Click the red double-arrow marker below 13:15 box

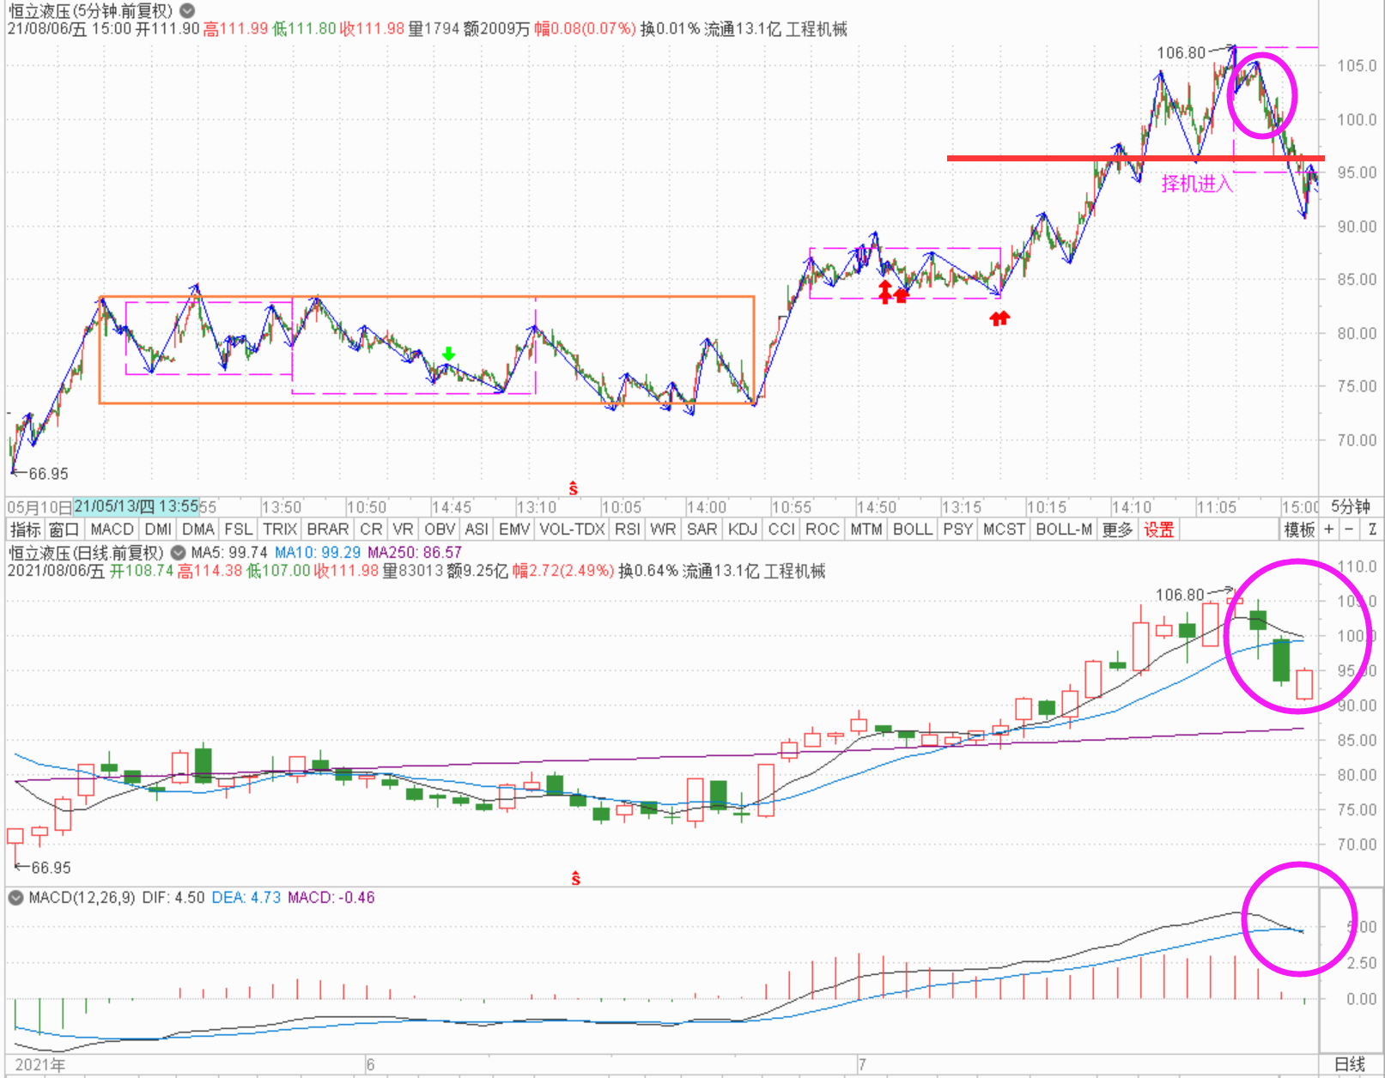[999, 318]
